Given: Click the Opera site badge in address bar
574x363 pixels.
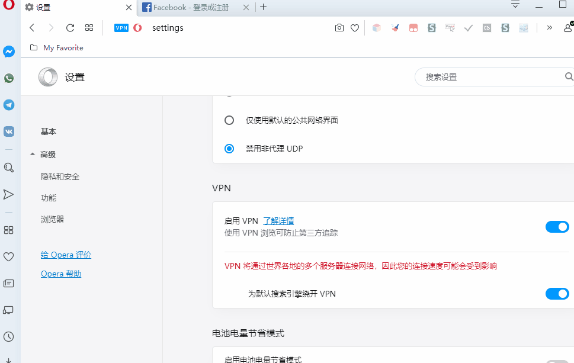Looking at the screenshot, I should tap(137, 28).
